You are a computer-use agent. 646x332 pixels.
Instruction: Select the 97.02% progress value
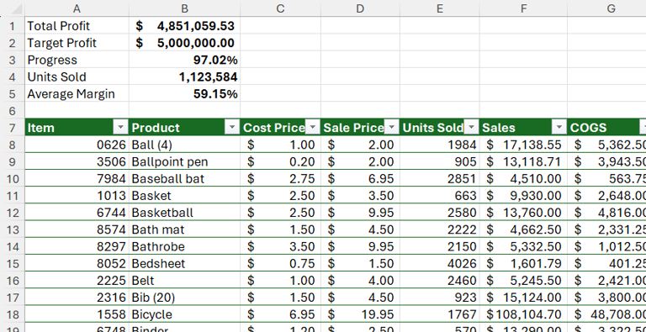pos(184,60)
